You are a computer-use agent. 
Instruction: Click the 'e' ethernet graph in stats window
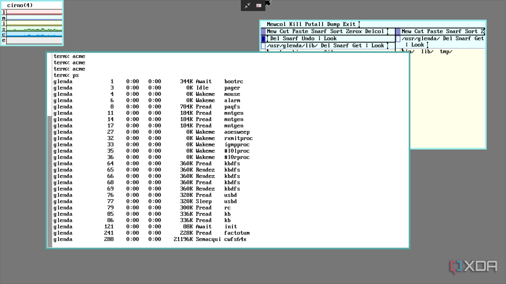[34, 40]
